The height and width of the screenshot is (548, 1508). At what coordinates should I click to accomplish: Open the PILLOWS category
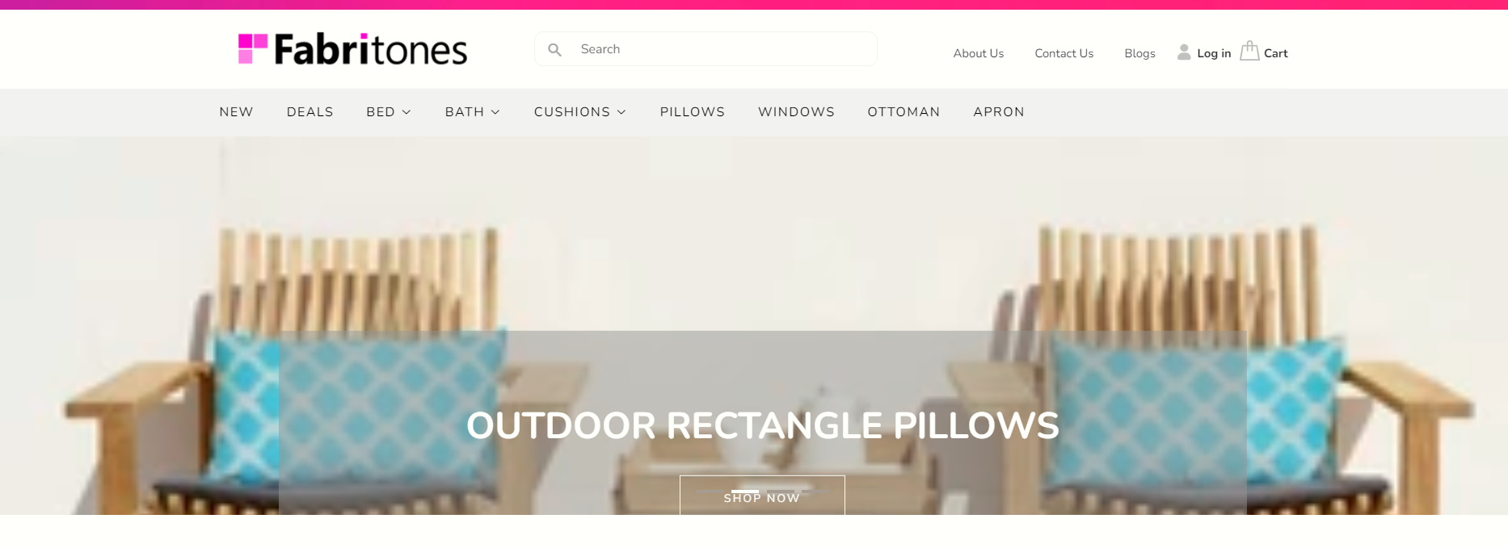click(x=692, y=112)
